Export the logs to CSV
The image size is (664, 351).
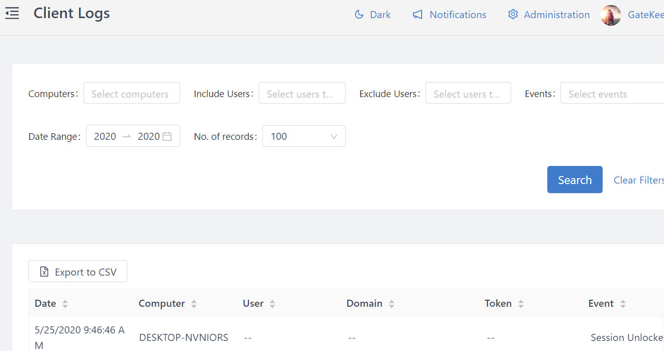77,272
